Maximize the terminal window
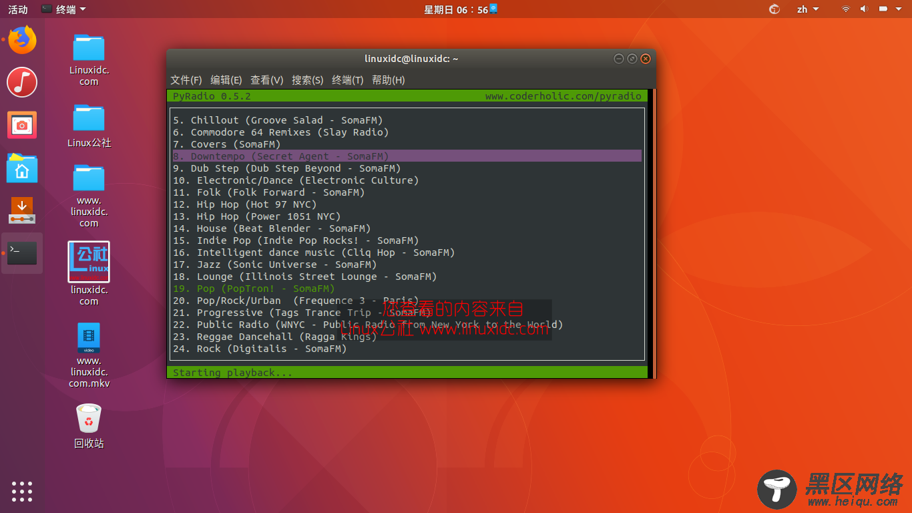The height and width of the screenshot is (513, 912). tap(632, 59)
